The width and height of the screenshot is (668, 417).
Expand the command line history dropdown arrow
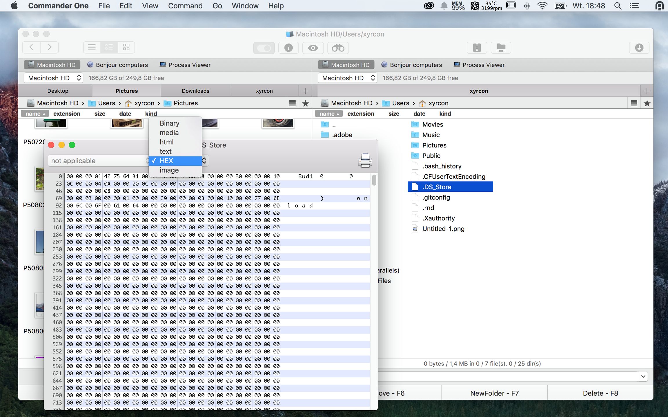pyautogui.click(x=643, y=376)
